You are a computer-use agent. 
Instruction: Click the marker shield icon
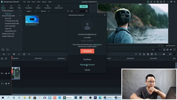(140, 54)
